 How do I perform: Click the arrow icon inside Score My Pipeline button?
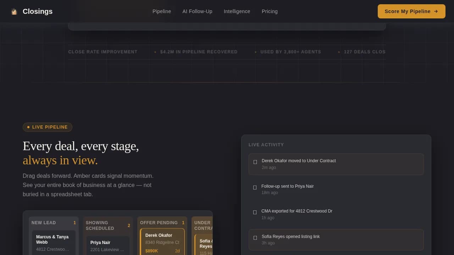pos(436,11)
